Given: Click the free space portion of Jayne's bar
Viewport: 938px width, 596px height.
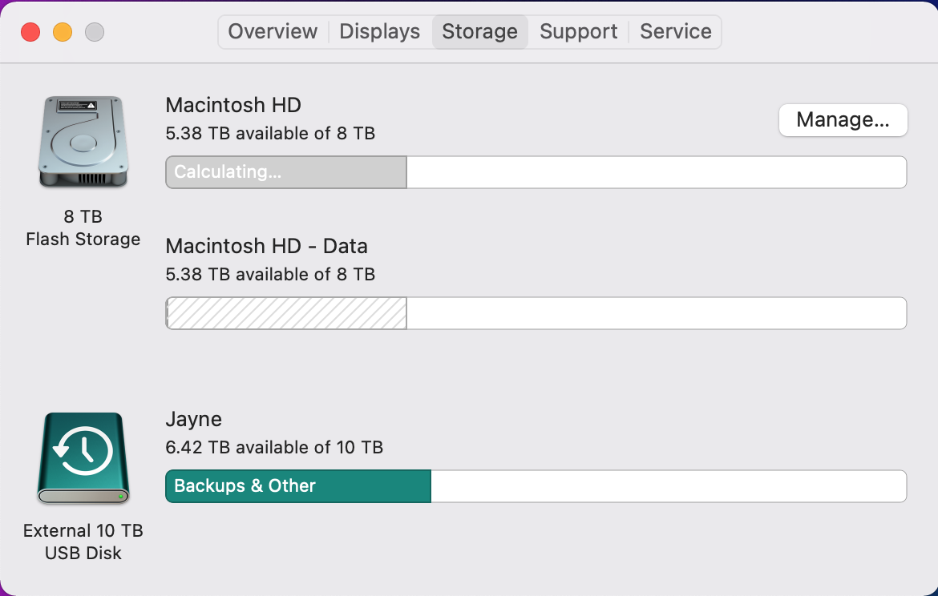Looking at the screenshot, I should click(x=668, y=486).
